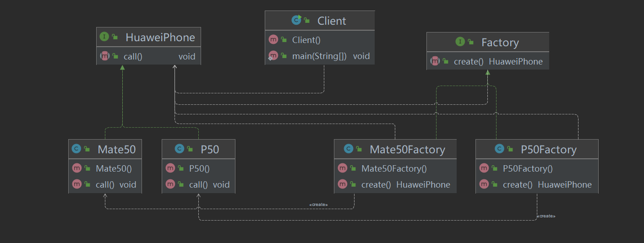Screen dimensions: 644x243
Task: Click the green interface icon beside Factory
Action: click(x=460, y=42)
